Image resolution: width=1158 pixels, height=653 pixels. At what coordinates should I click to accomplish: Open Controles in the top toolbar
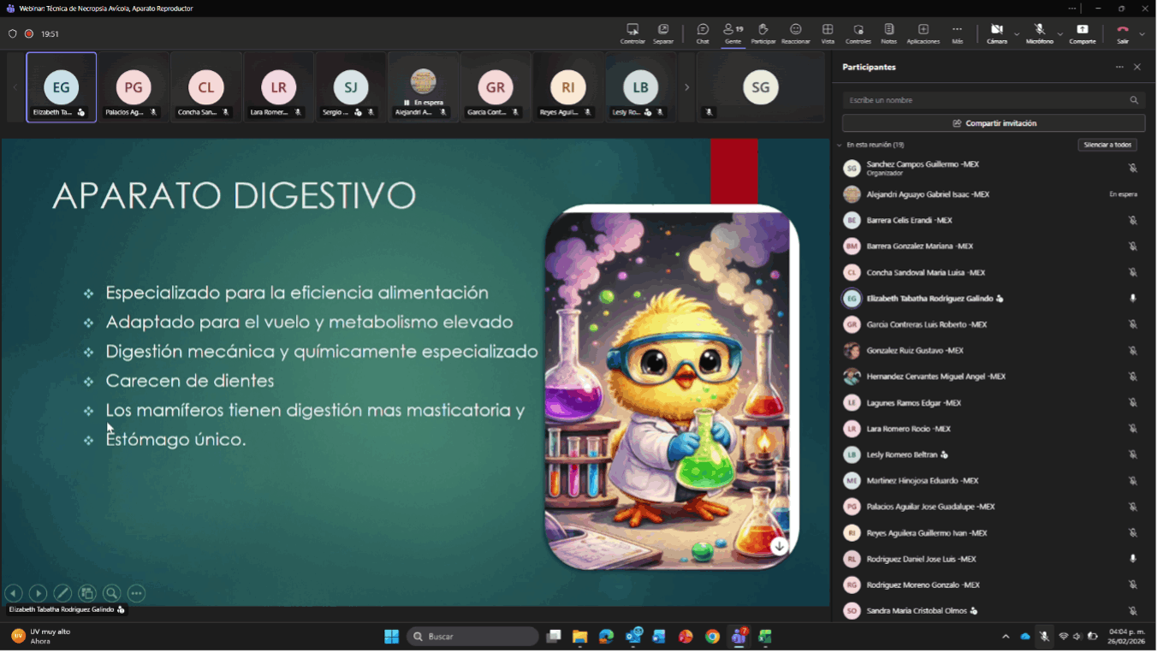(858, 33)
